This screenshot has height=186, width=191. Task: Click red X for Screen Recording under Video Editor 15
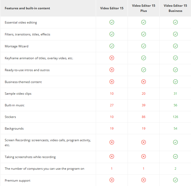(x=112, y=142)
